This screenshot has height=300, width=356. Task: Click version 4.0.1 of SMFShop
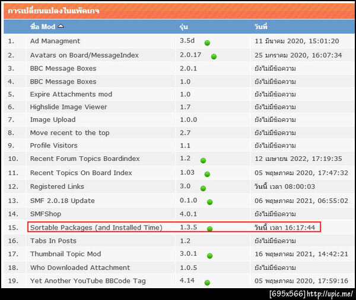click(188, 214)
